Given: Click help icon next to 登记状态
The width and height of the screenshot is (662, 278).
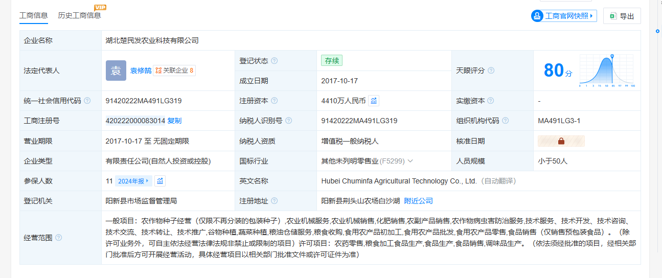Looking at the screenshot, I should click(x=275, y=61).
